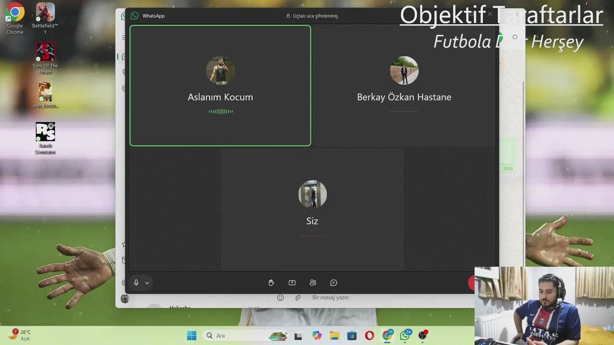Click the Berkay Özkan Hastane name label

pyautogui.click(x=404, y=97)
